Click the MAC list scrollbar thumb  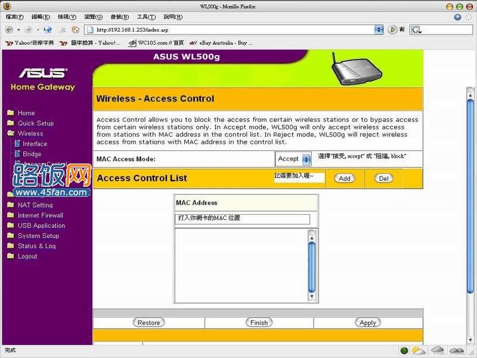tap(311, 267)
